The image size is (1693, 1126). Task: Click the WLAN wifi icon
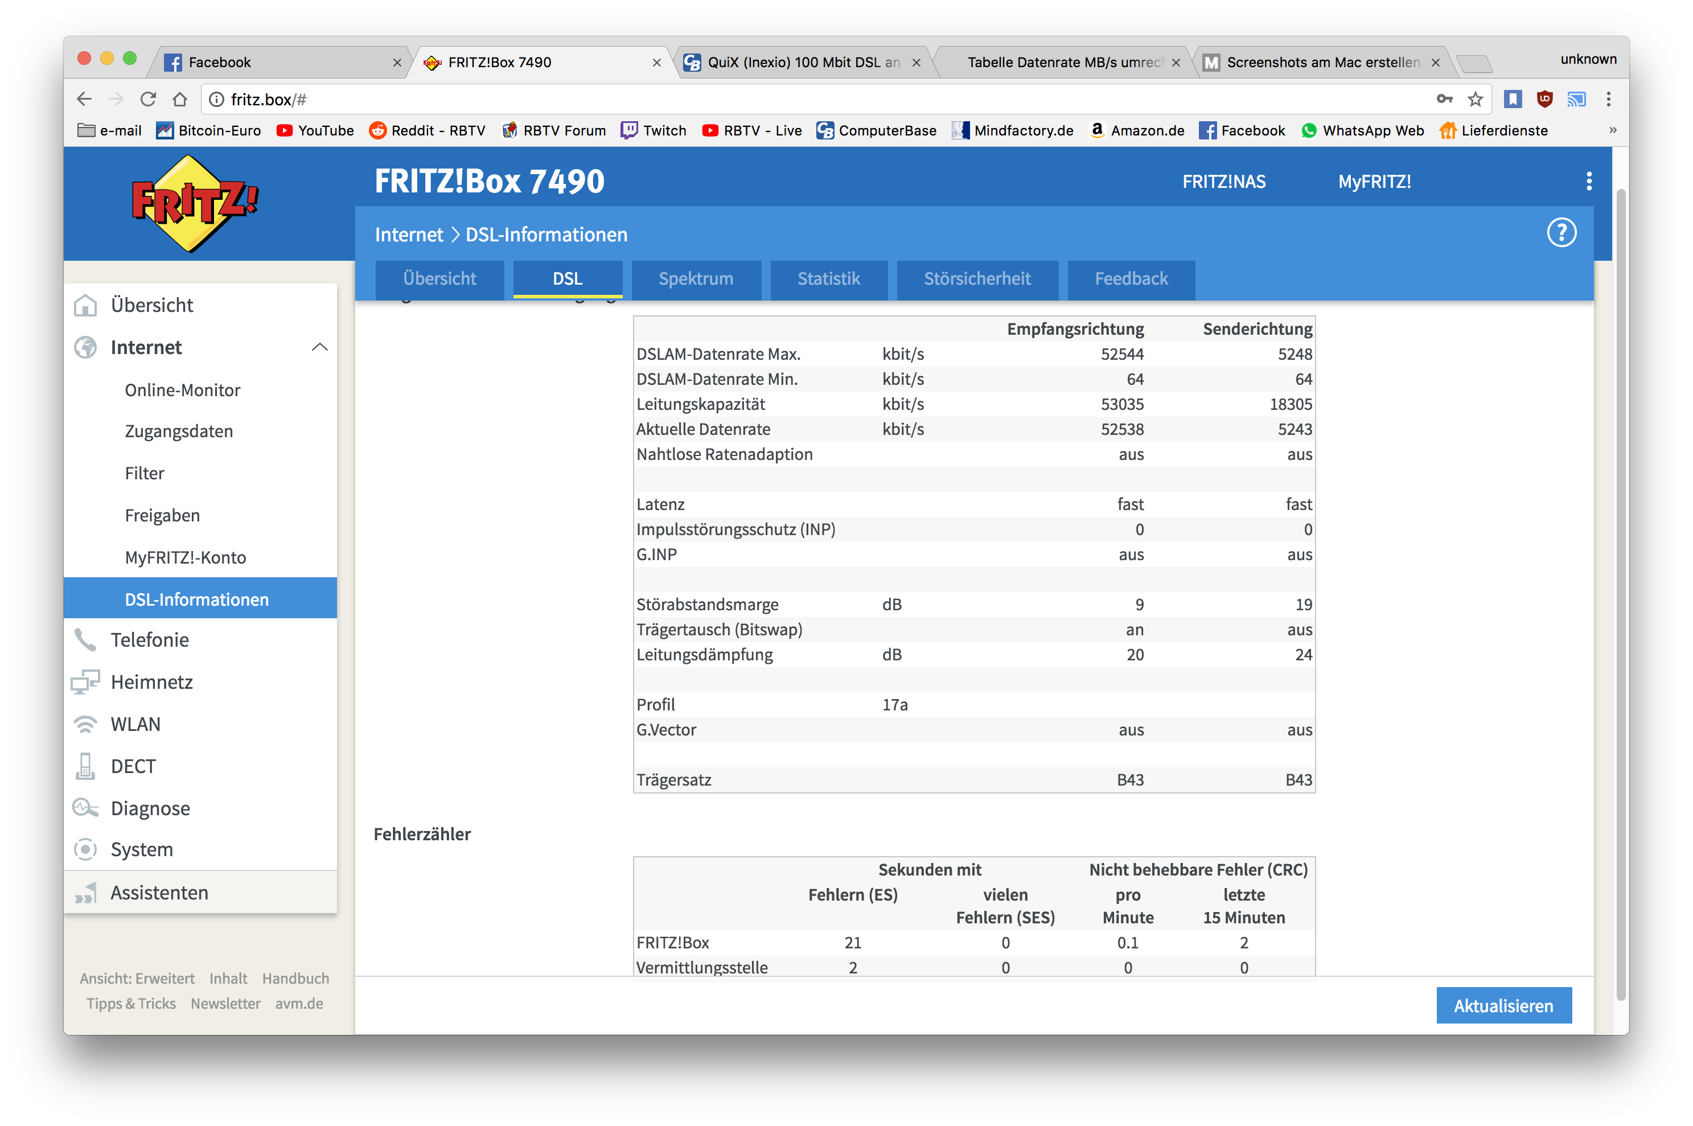[85, 724]
